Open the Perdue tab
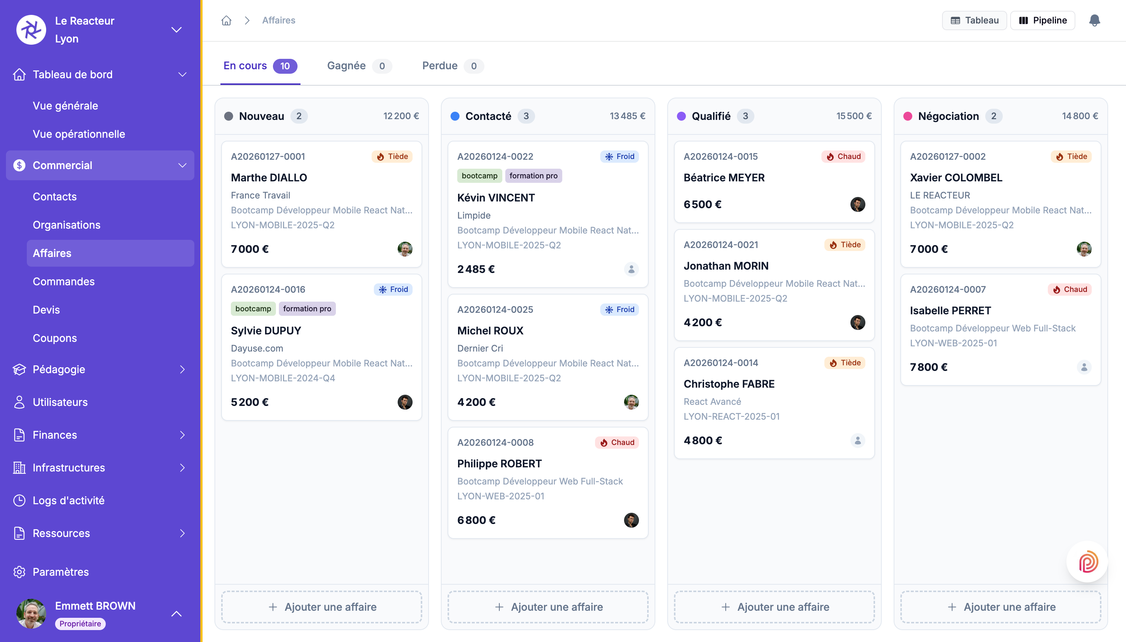The image size is (1126, 642). 439,66
